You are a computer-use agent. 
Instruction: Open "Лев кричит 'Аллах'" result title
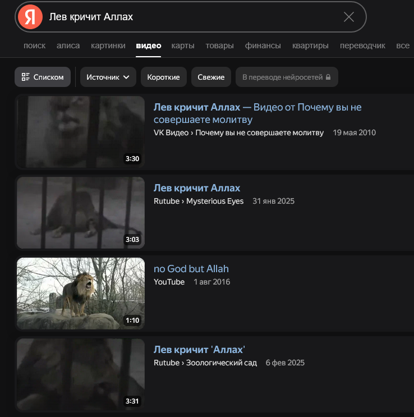(x=199, y=350)
